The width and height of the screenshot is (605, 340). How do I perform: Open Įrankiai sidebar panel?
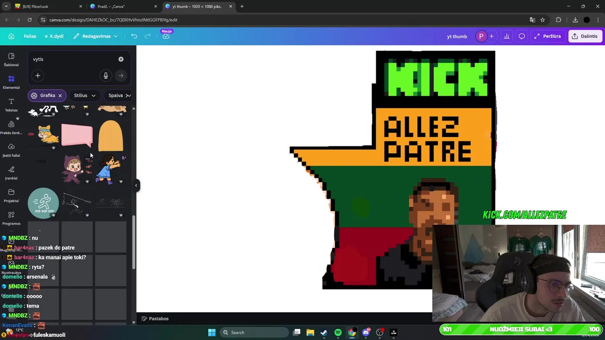(11, 173)
